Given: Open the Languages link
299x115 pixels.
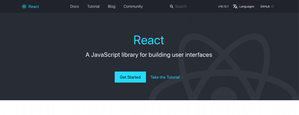Looking at the screenshot, I should [246, 6].
